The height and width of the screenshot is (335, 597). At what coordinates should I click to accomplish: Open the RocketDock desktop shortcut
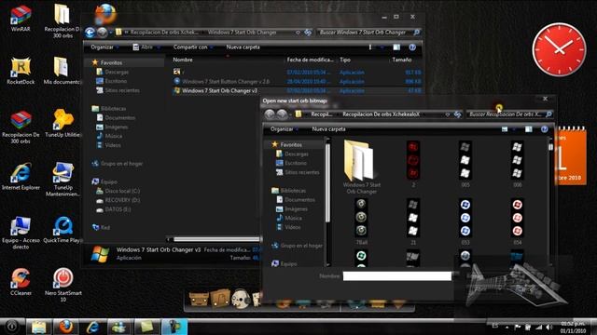pyautogui.click(x=21, y=71)
